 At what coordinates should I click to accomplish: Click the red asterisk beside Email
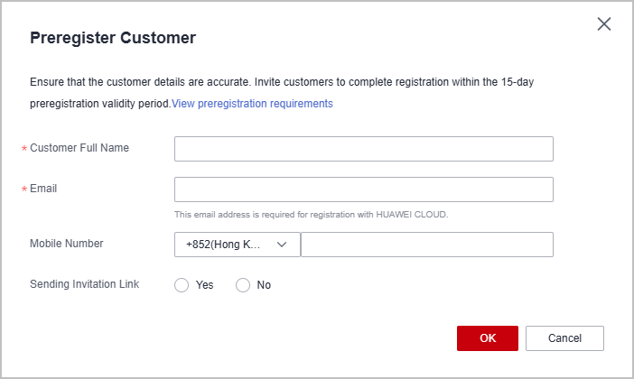point(24,189)
